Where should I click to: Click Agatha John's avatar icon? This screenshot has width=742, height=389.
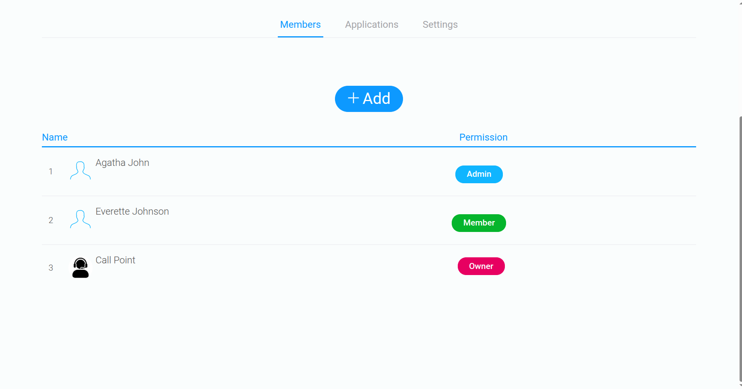pyautogui.click(x=81, y=170)
